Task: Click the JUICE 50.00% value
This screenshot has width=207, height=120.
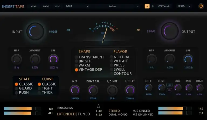Action: click(149, 95)
